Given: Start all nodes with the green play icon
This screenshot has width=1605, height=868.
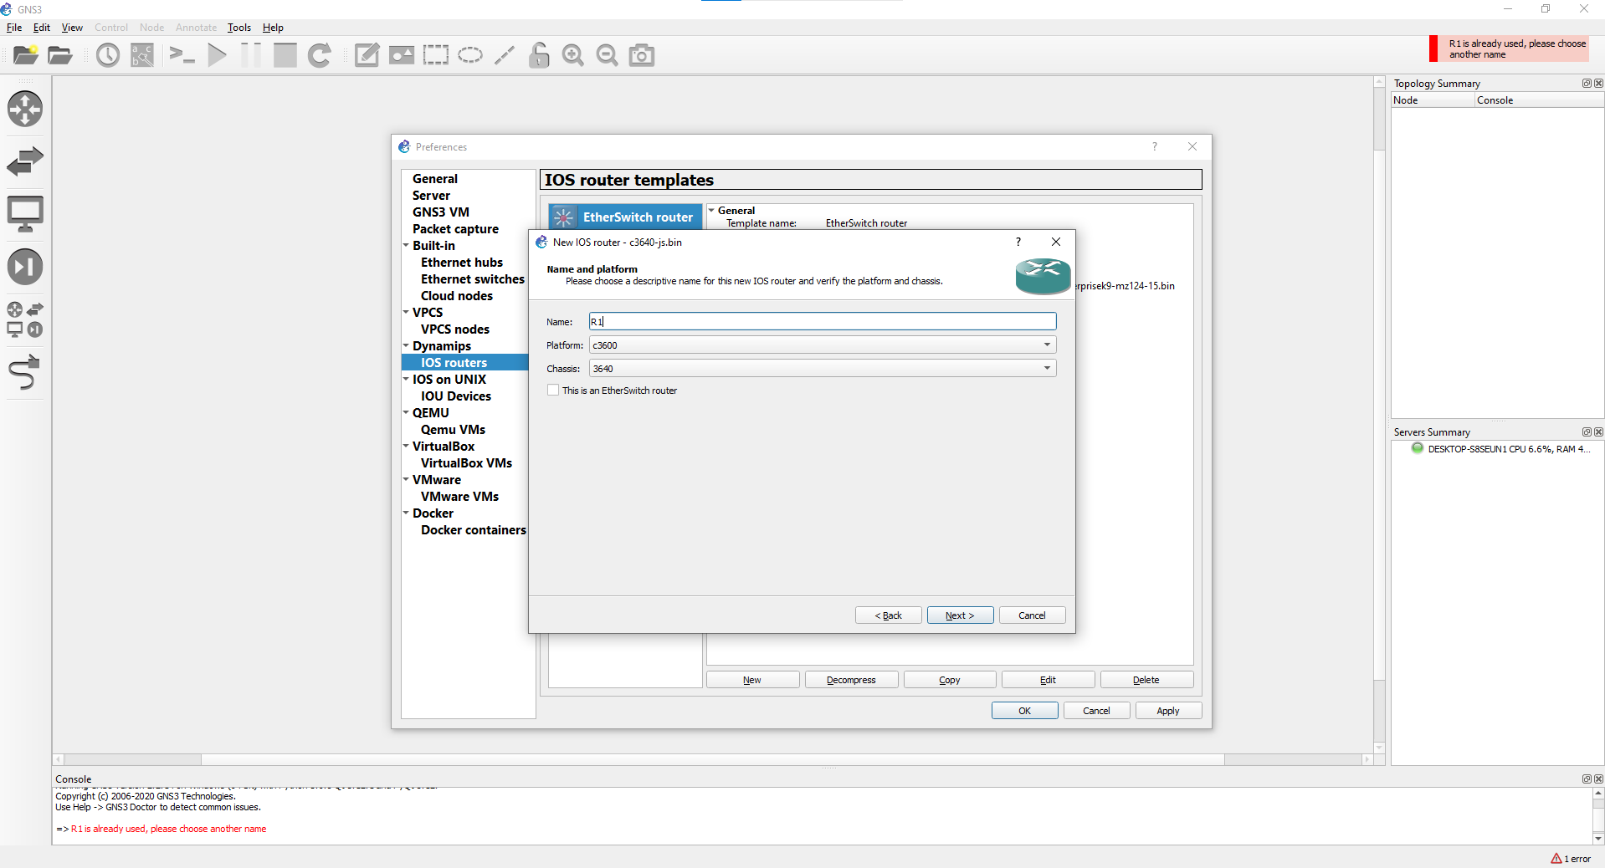Looking at the screenshot, I should [217, 55].
